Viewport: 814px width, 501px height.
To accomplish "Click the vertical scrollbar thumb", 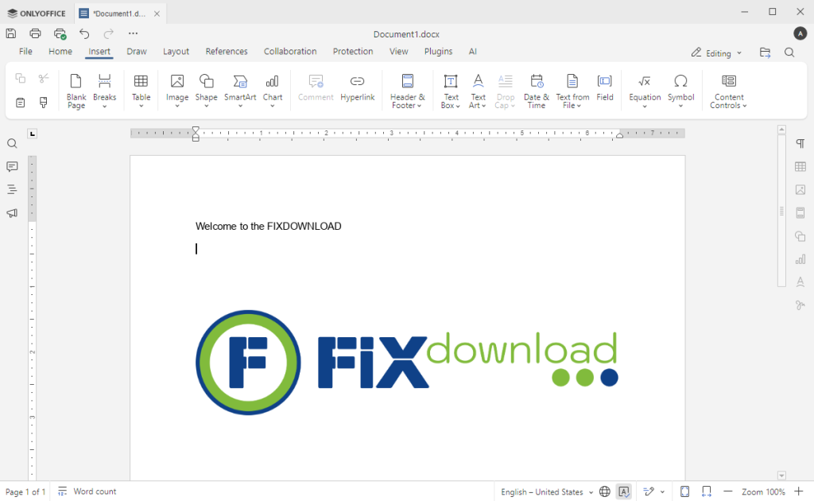I will 781,212.
